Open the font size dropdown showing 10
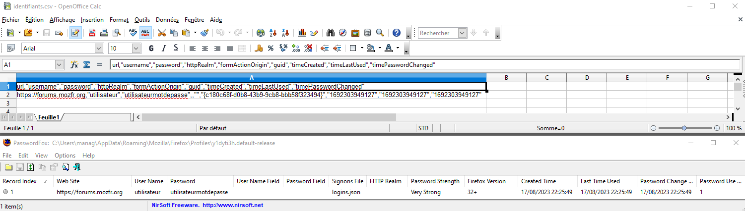 click(136, 48)
